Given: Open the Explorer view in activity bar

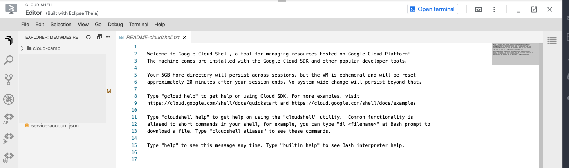Looking at the screenshot, I should point(8,41).
